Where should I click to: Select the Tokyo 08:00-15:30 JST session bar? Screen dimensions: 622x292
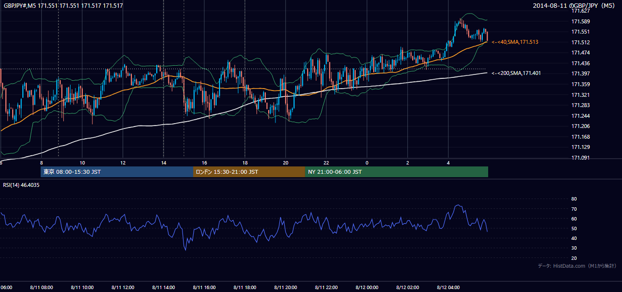[x=117, y=172]
